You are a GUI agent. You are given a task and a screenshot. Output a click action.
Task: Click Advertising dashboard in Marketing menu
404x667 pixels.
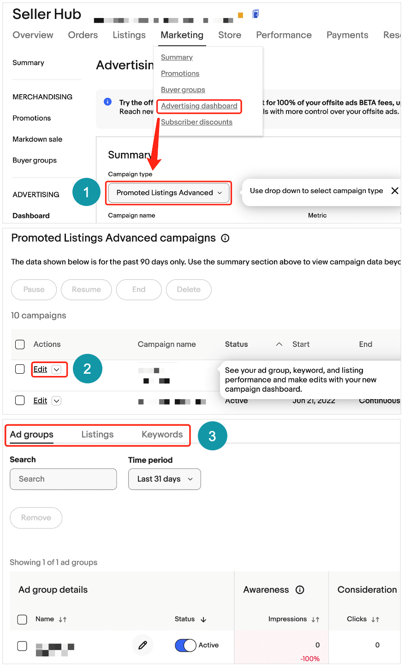coord(199,106)
